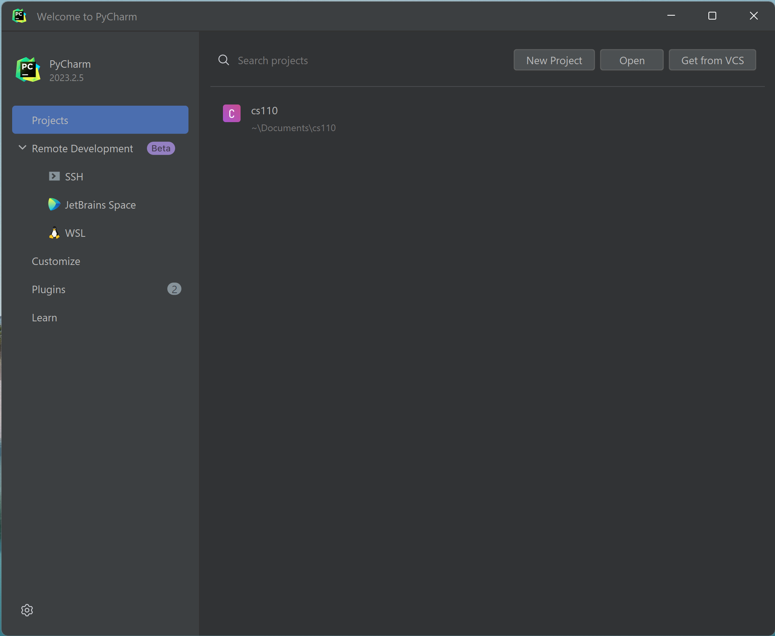The height and width of the screenshot is (636, 775).
Task: Click the PyCharm 2023.2.5 version text
Action: pos(67,77)
